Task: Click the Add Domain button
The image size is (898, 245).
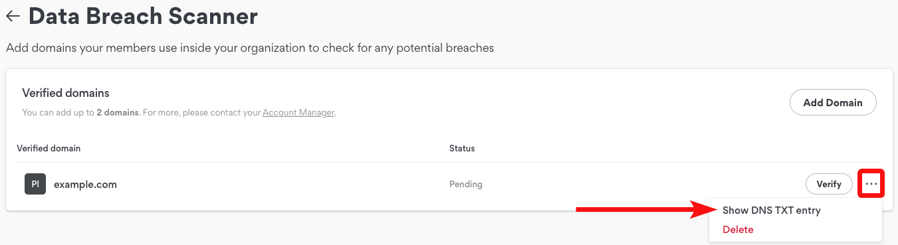Action: (x=833, y=103)
